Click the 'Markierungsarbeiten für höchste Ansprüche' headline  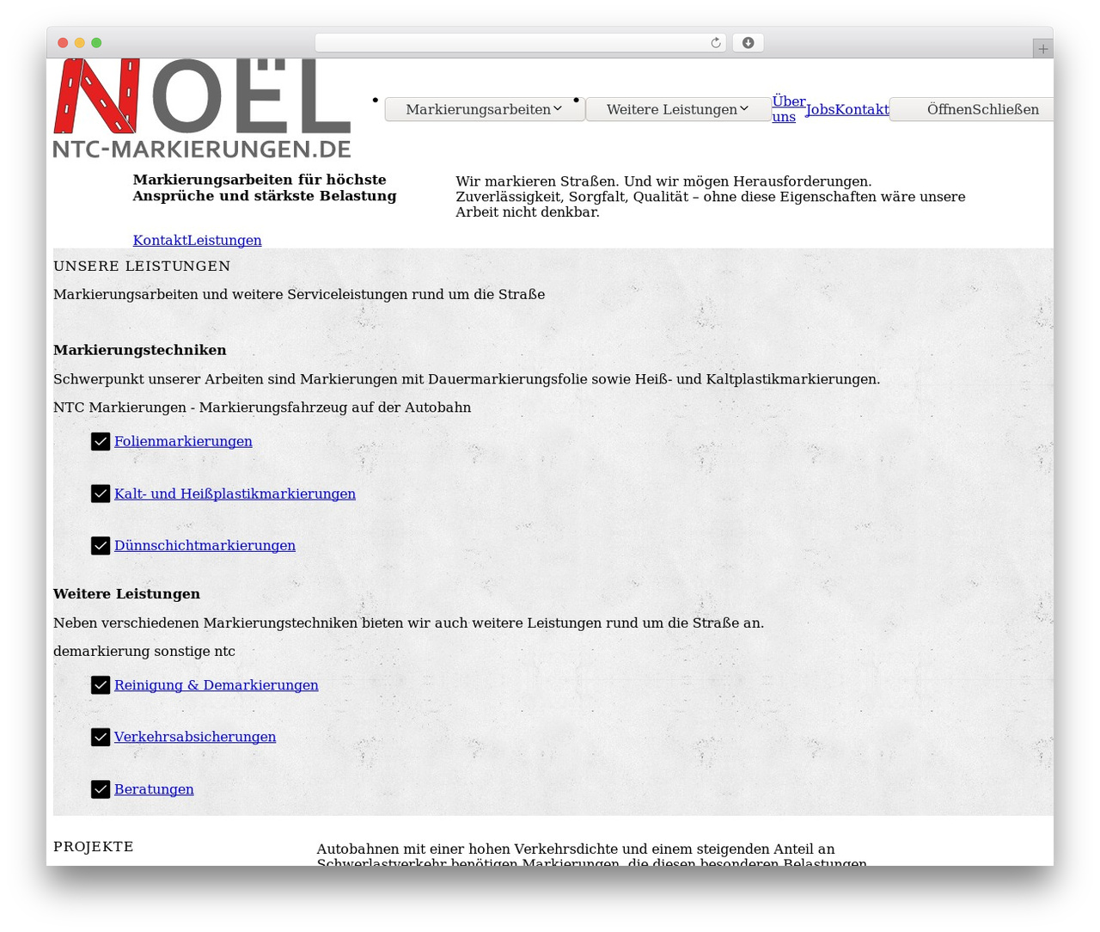pyautogui.click(x=265, y=188)
